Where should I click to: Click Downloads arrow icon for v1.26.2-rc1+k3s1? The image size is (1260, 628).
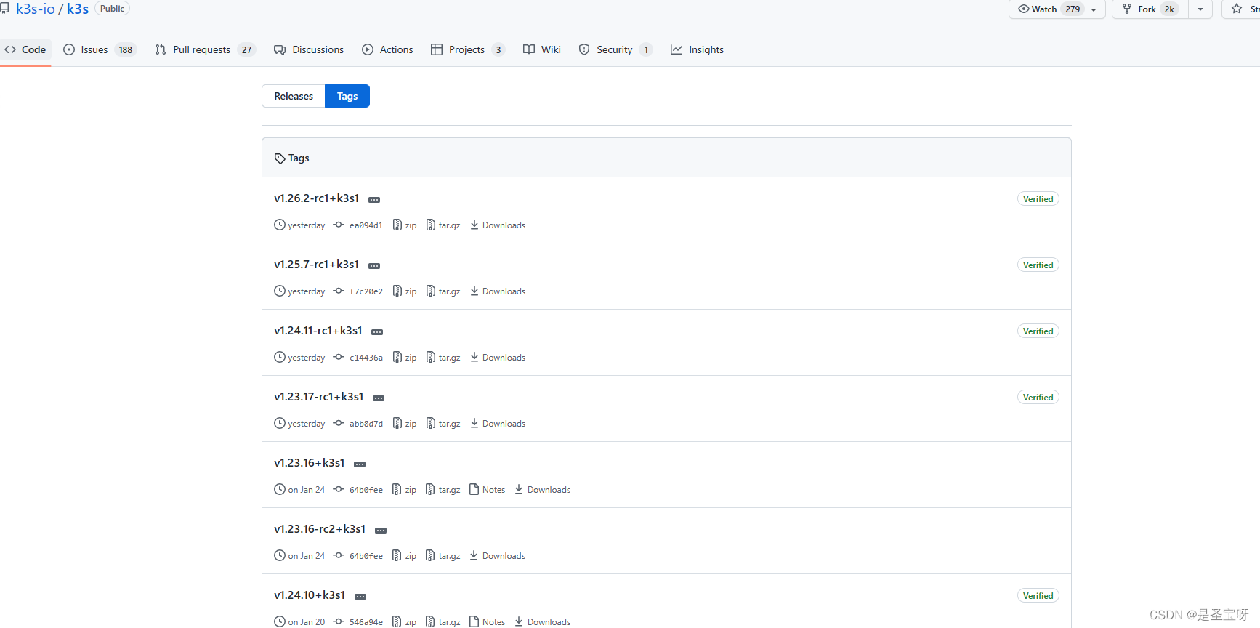tap(474, 225)
